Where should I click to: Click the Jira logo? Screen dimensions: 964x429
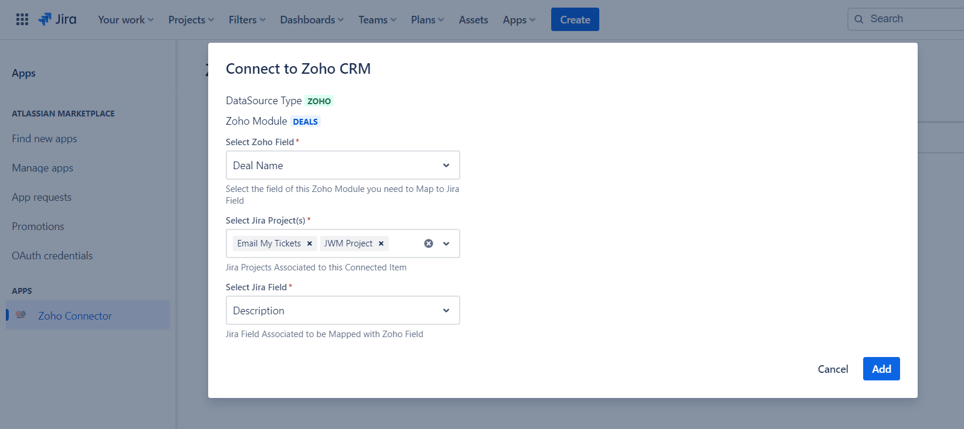coord(57,19)
